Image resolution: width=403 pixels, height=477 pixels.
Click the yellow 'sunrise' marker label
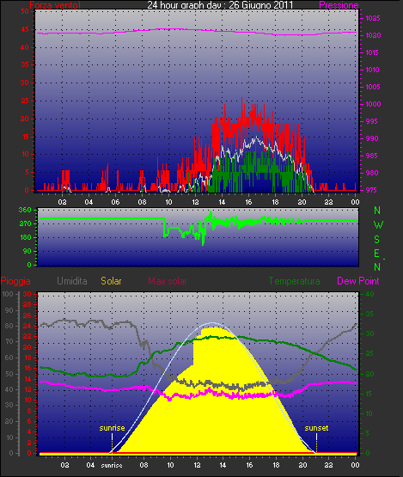coord(112,428)
